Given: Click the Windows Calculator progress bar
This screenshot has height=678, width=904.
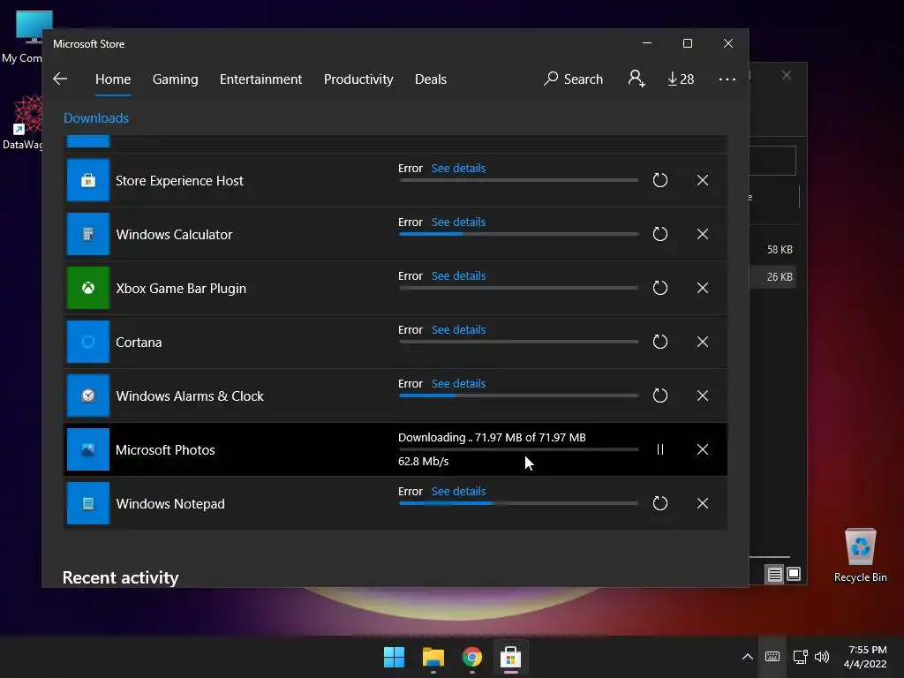Looking at the screenshot, I should [519, 234].
